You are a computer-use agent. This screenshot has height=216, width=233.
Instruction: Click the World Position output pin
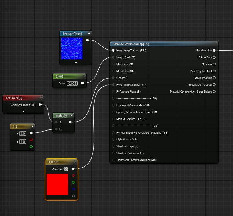214,78
